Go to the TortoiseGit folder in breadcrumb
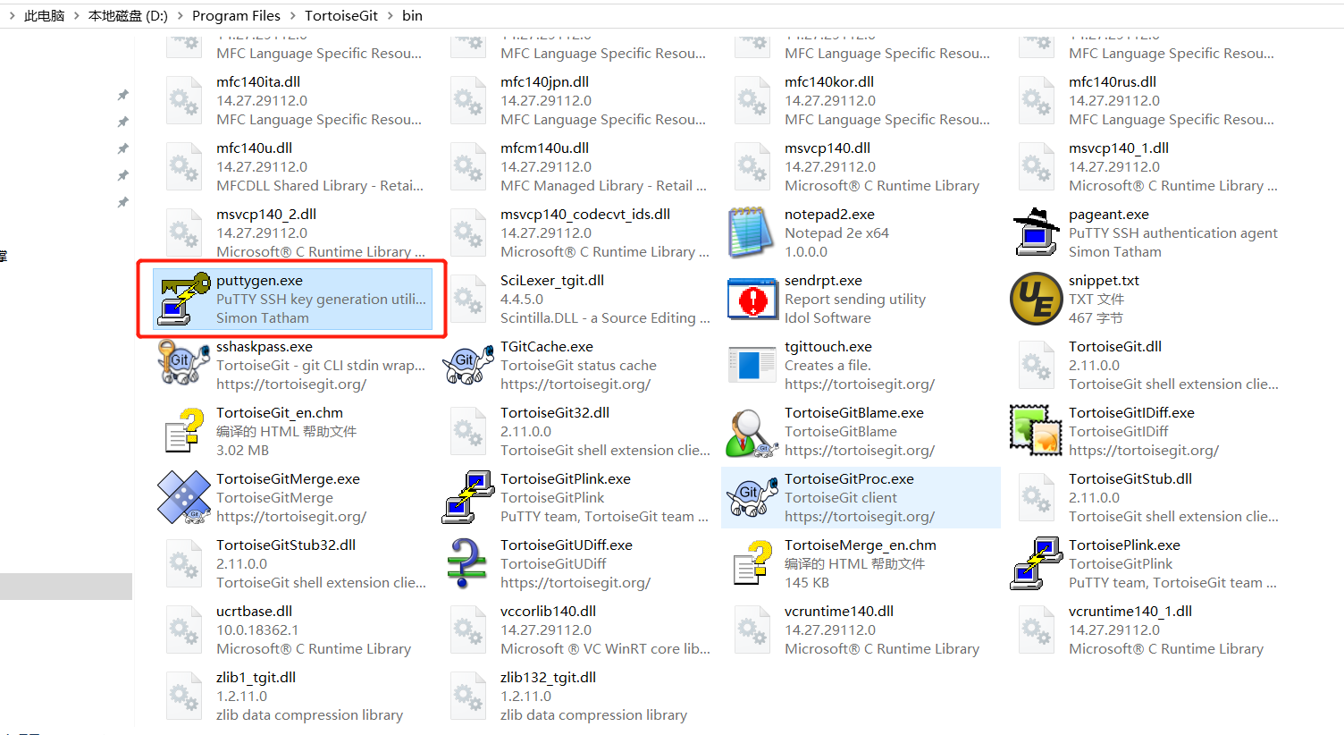This screenshot has height=735, width=1344. tap(341, 15)
